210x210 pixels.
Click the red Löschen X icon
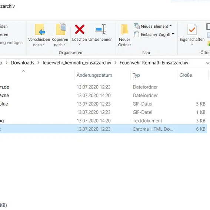(80, 29)
